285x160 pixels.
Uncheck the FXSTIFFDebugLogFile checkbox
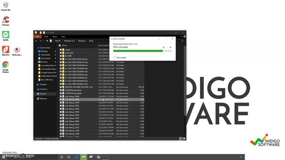tap(61, 93)
